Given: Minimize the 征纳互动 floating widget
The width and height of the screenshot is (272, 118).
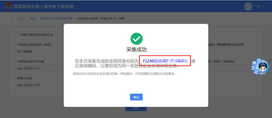Looking at the screenshot, I should 270,60.
